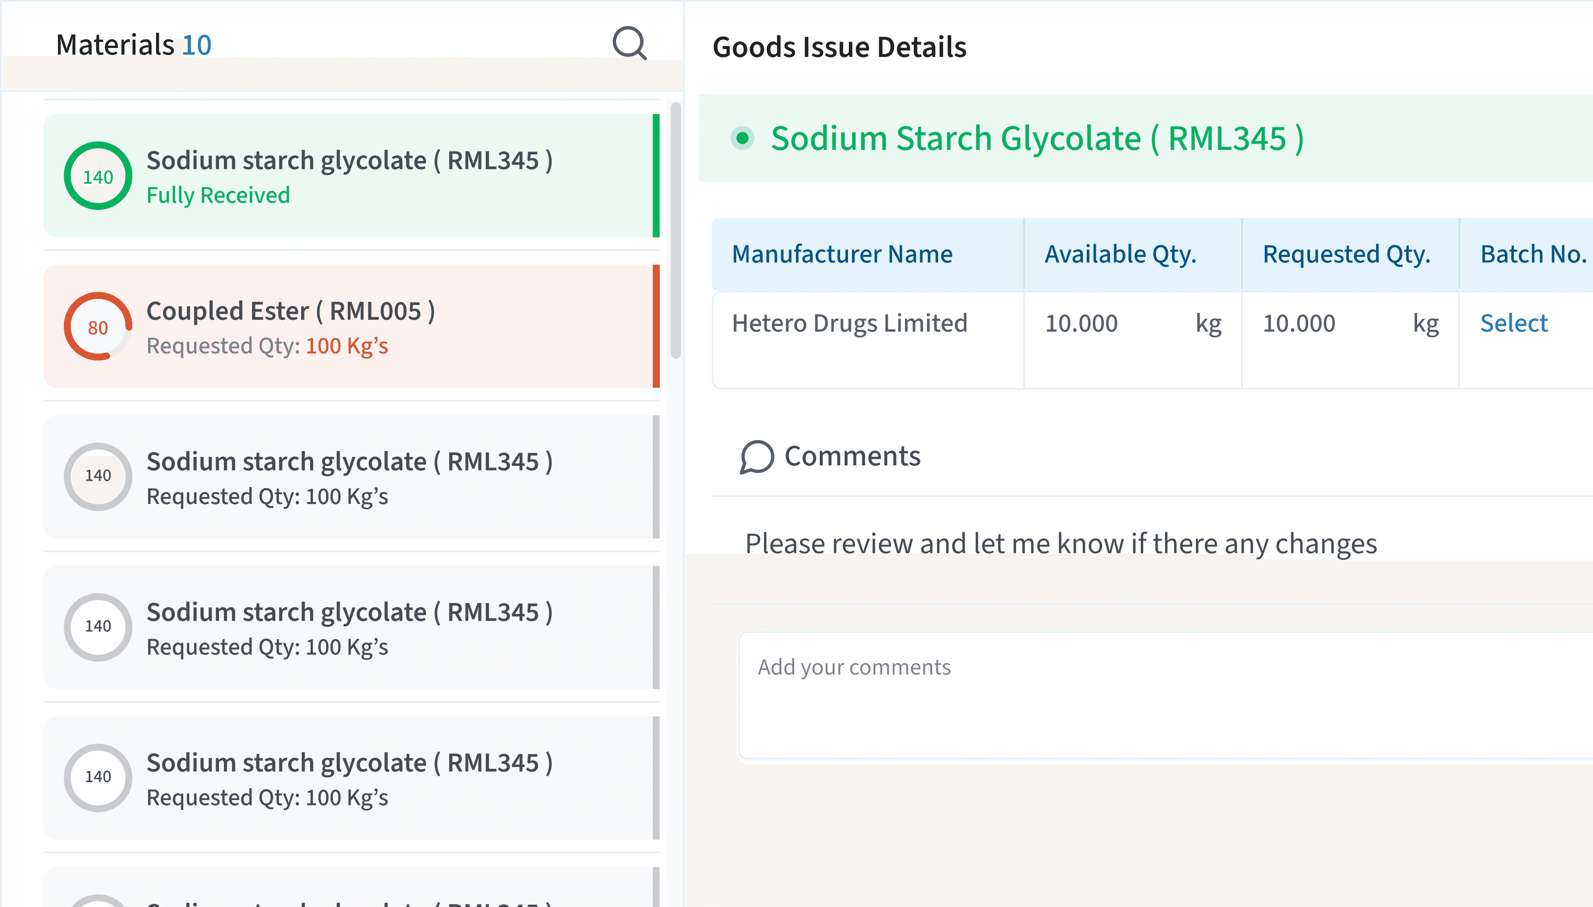Screen dimensions: 1593x907
Task: Click the comments speech bubble icon
Action: 756,456
